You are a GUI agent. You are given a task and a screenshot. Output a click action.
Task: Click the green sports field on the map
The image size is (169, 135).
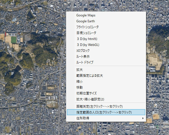(x=14, y=40)
